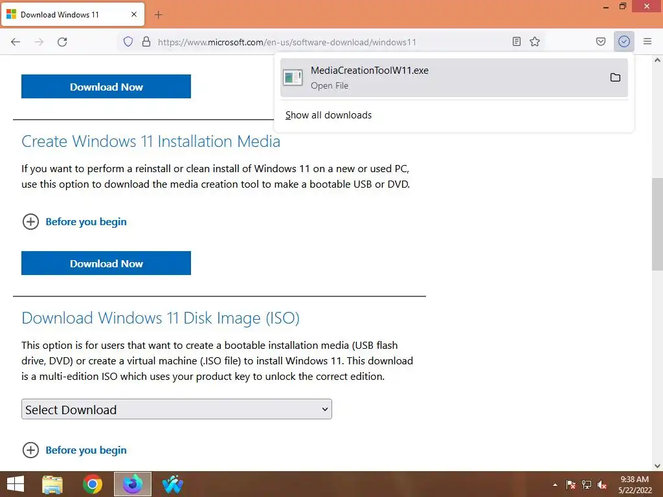Click the padlock site information icon
The width and height of the screenshot is (663, 497).
point(146,41)
